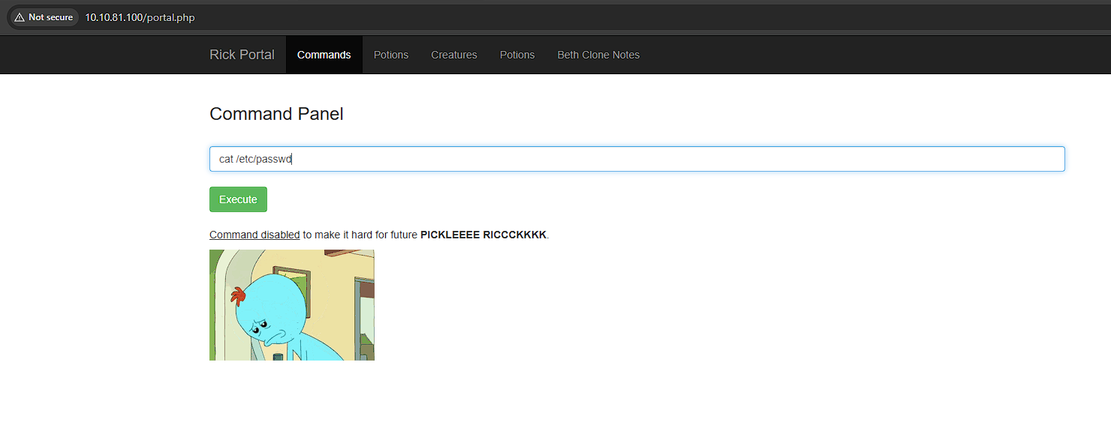Click the 10.10.81.100 IP in the URL
This screenshot has height=446, width=1111.
click(x=113, y=17)
